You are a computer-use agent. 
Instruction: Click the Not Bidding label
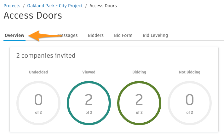coord(190,72)
